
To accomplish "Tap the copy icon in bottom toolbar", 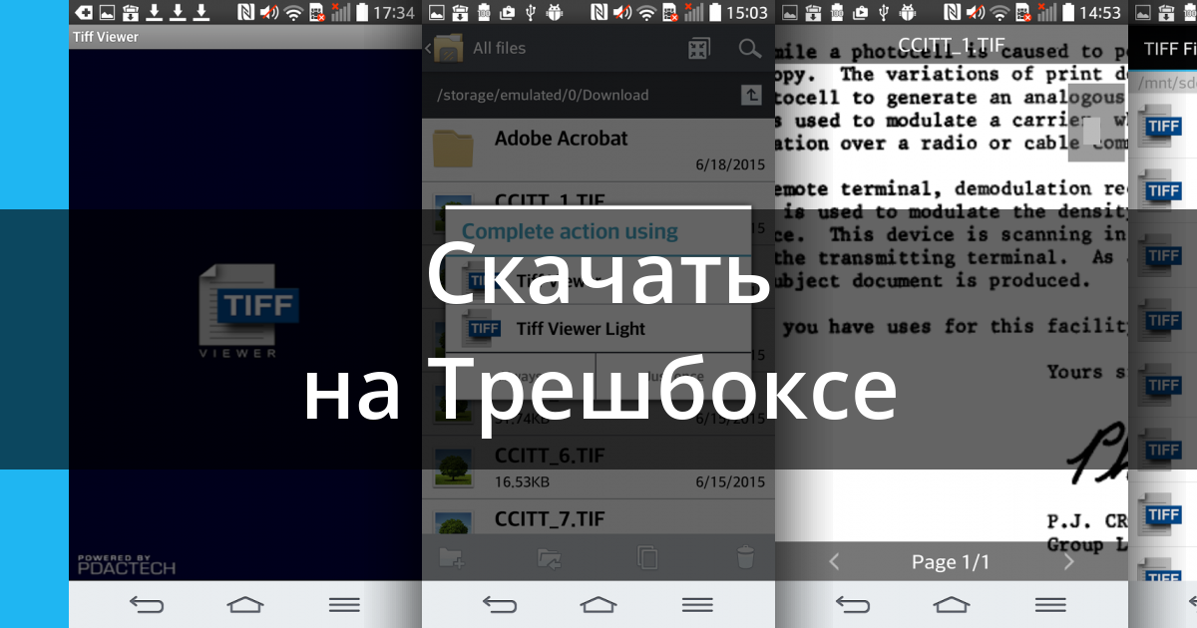I will [x=647, y=557].
